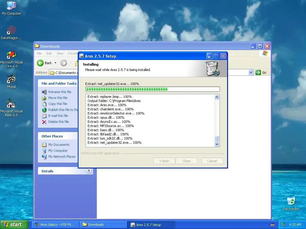This screenshot has height=229, width=306.
Task: Select log line 'Extract: chatclient.exe... 100%'
Action: click(x=111, y=109)
